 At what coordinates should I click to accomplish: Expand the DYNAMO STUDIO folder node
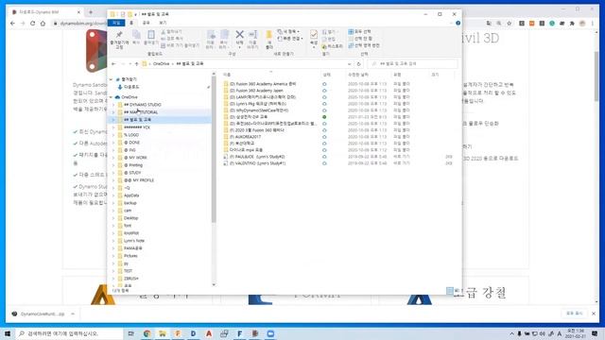113,105
